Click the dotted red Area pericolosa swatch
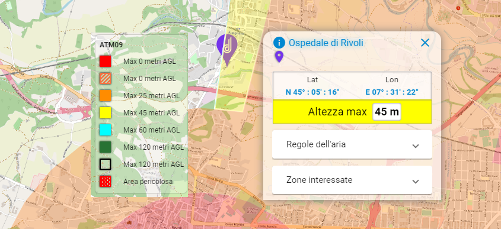501x229 pixels. tap(105, 182)
